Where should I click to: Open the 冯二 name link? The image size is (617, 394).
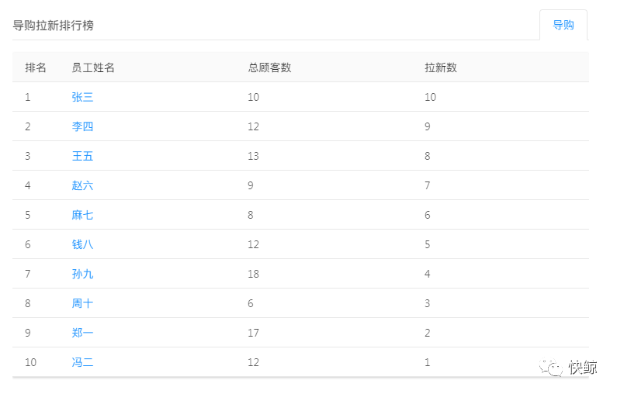click(x=82, y=362)
